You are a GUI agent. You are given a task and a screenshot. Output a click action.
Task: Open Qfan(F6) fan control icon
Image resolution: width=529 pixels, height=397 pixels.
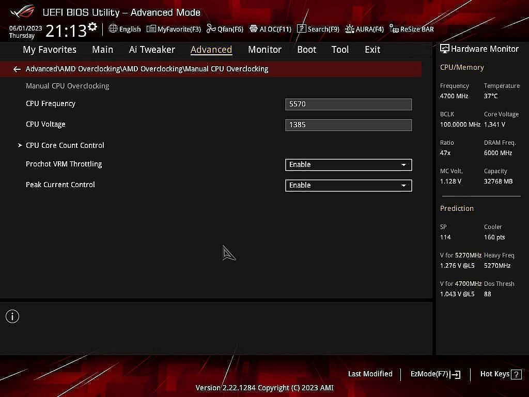211,29
